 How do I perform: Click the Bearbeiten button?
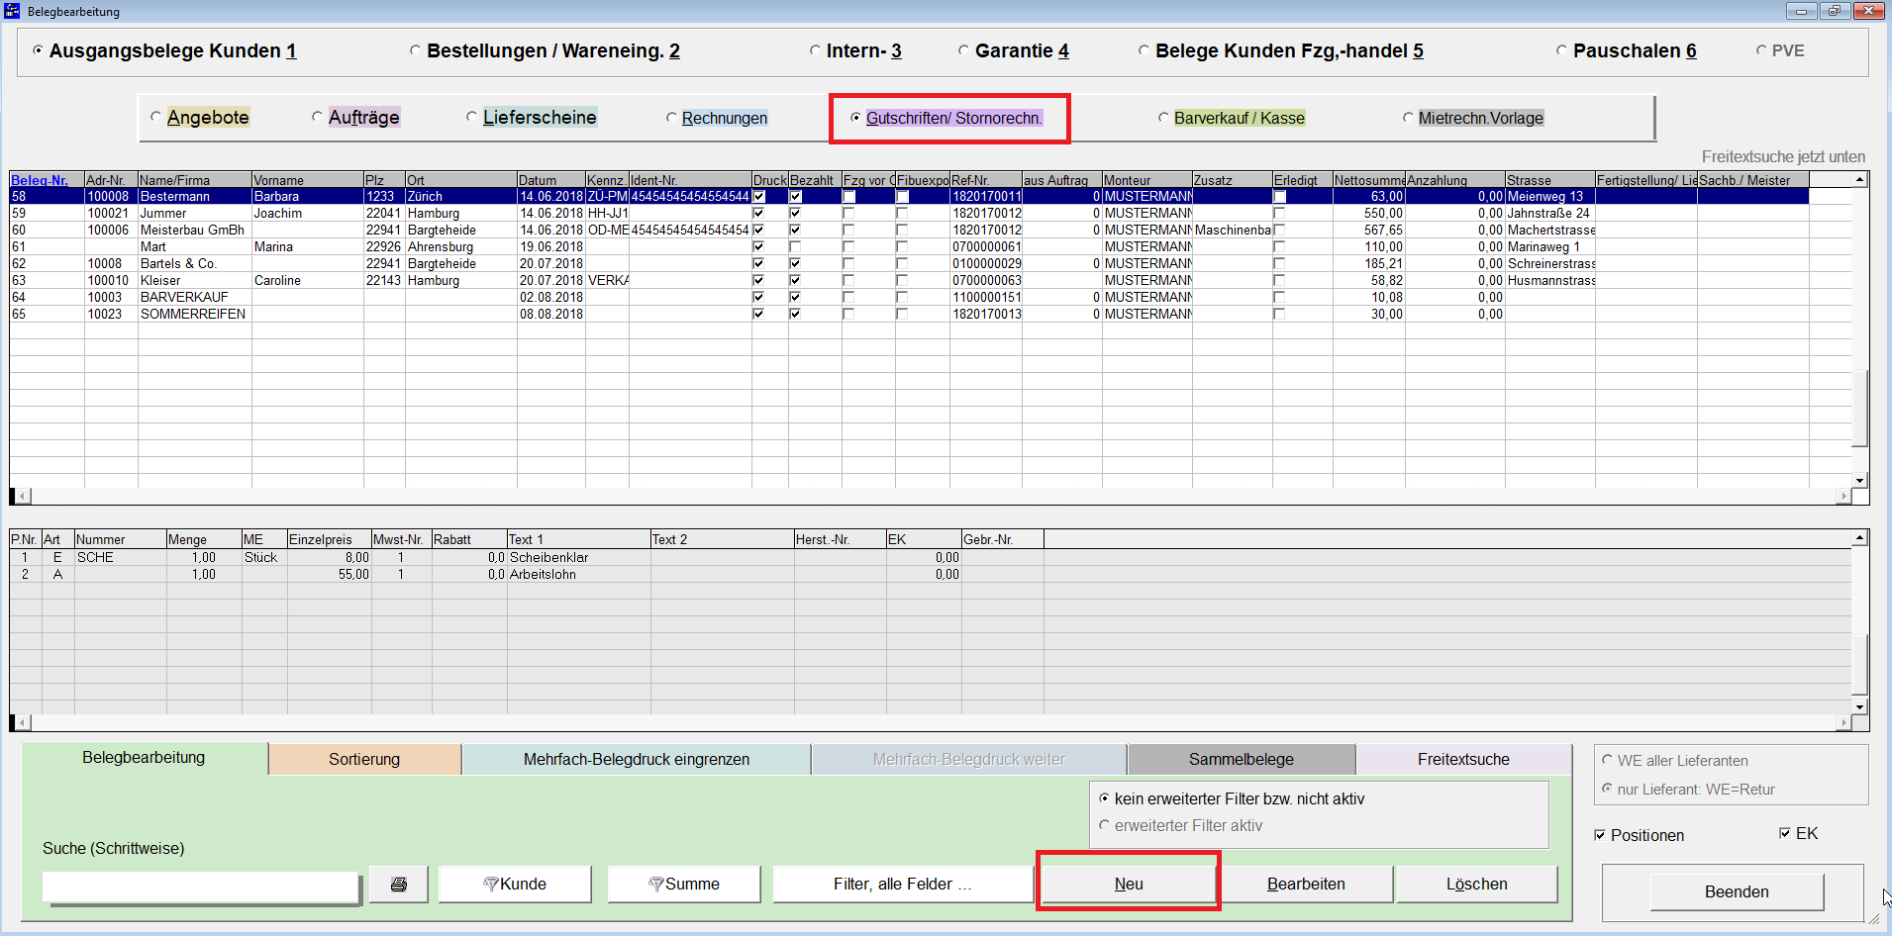coord(1306,885)
